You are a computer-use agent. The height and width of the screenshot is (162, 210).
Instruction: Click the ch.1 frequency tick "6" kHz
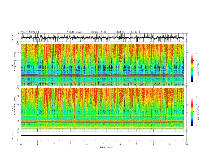19,61
